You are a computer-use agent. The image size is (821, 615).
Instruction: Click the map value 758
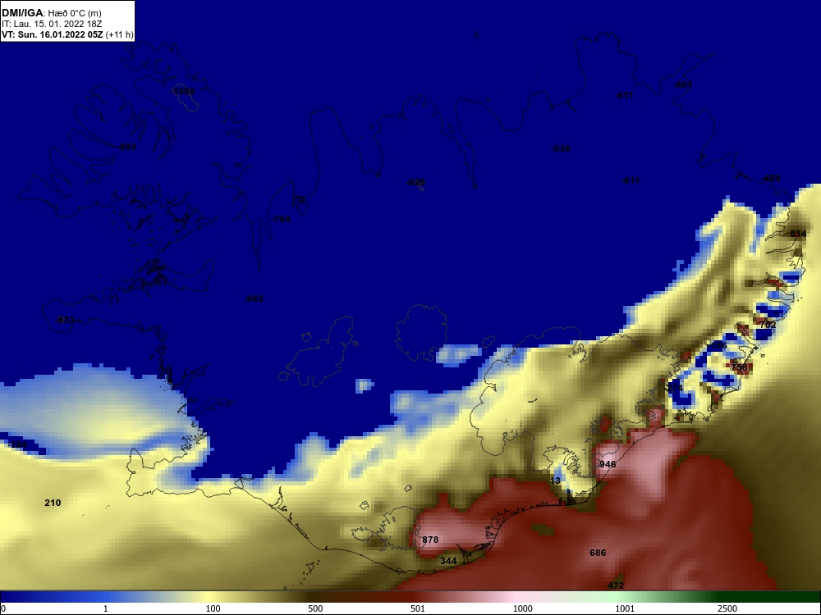click(x=739, y=367)
